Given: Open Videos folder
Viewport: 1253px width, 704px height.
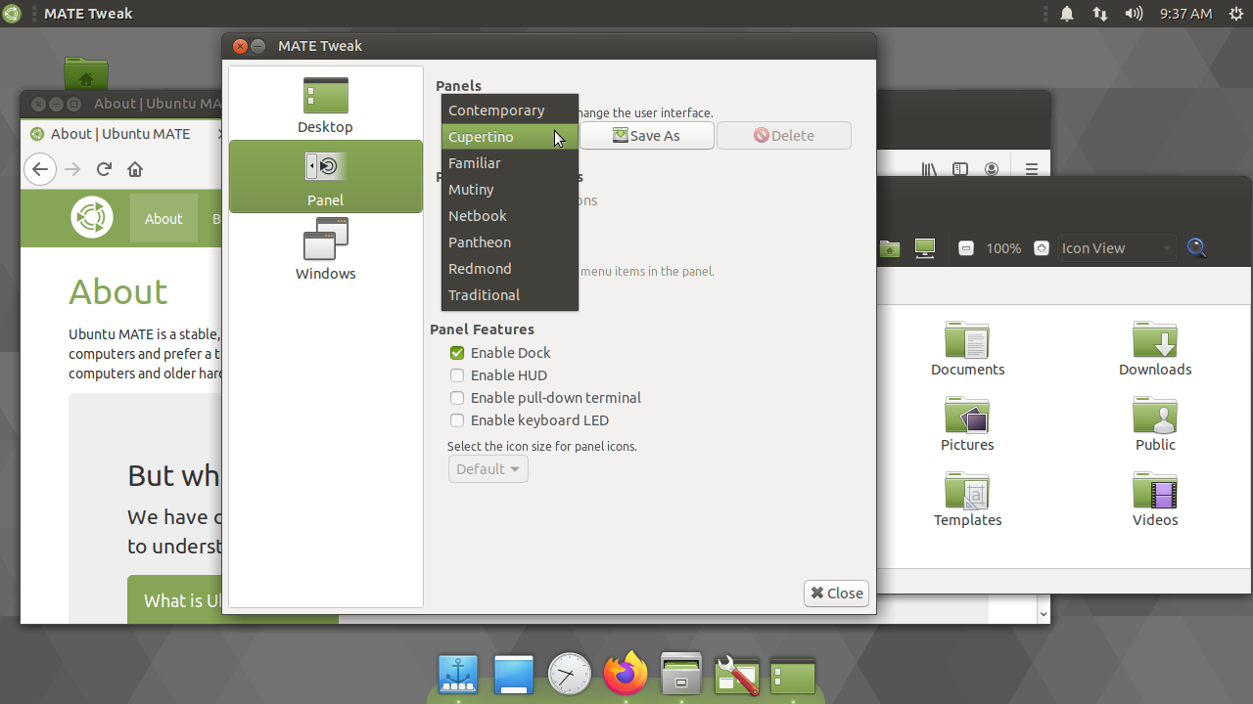Looking at the screenshot, I should (x=1155, y=500).
